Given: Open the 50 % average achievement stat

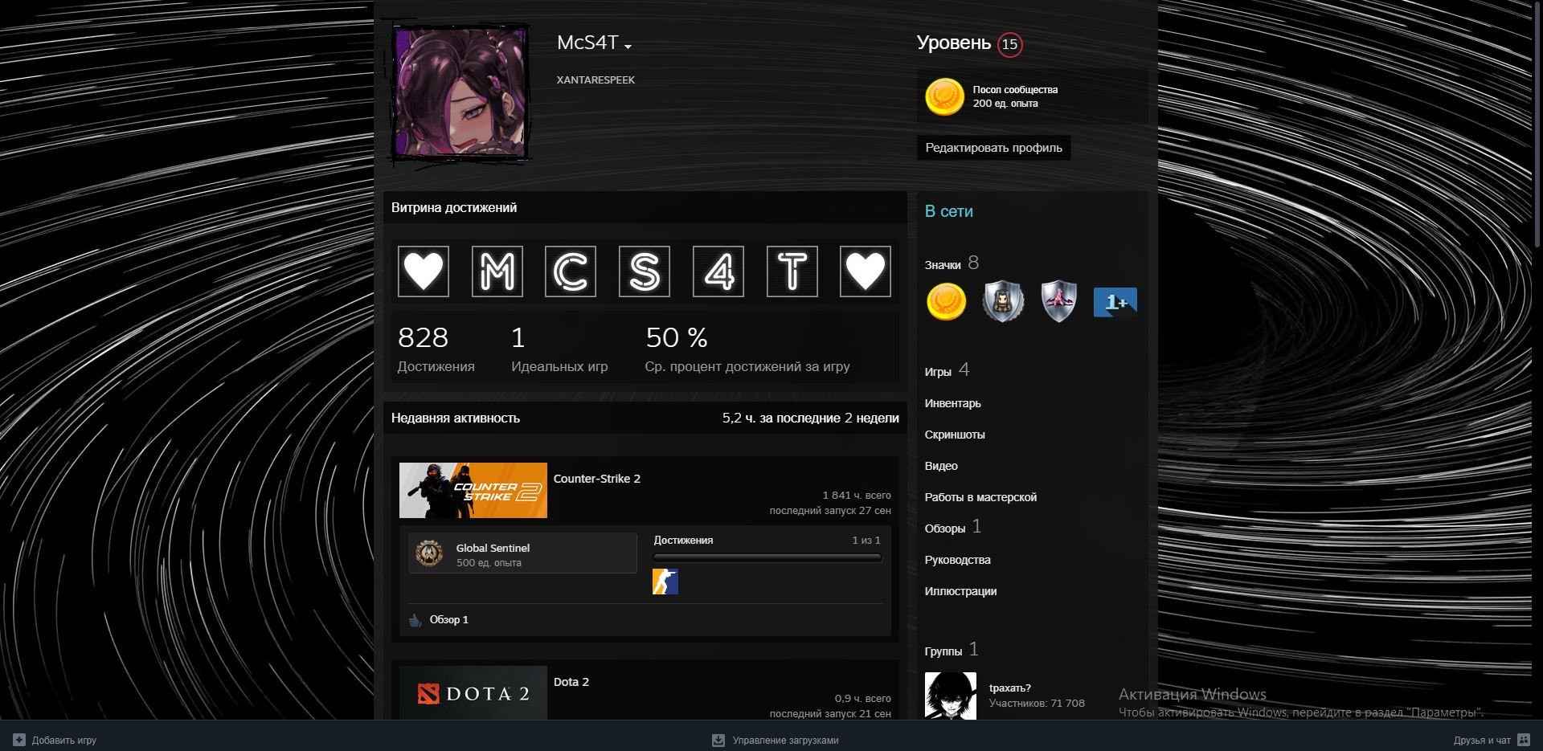Looking at the screenshot, I should [747, 349].
